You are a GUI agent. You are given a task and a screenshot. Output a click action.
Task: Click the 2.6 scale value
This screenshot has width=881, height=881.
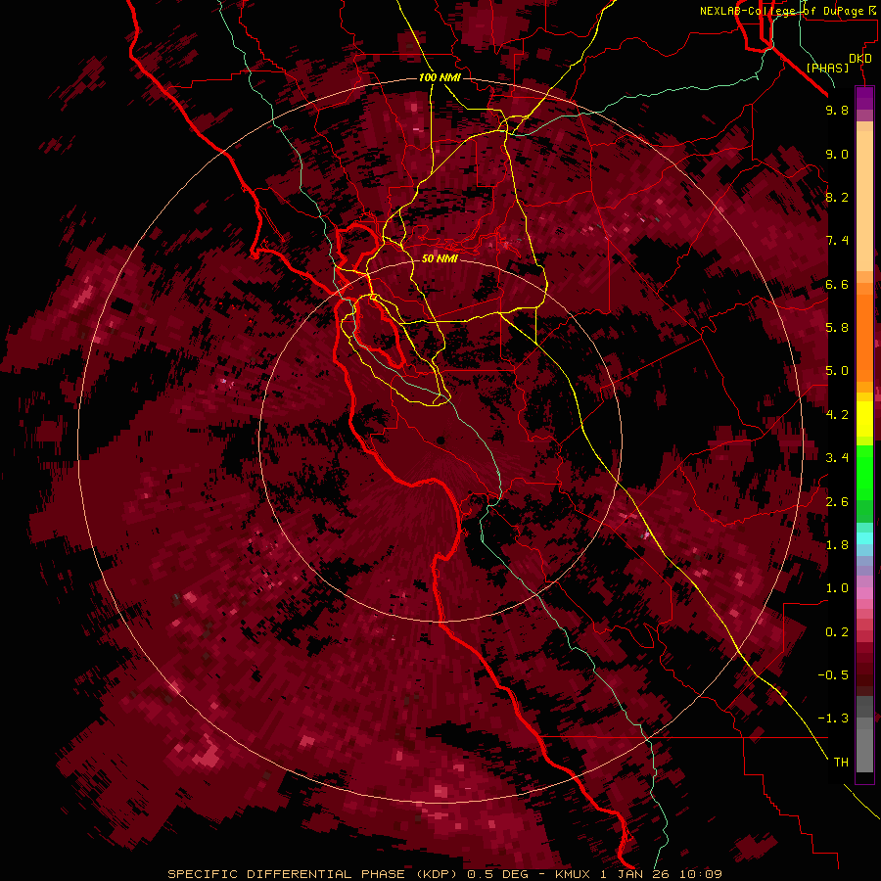click(x=837, y=502)
